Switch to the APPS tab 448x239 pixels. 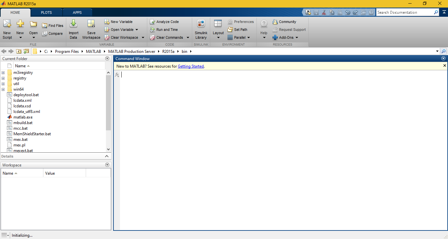[77, 12]
